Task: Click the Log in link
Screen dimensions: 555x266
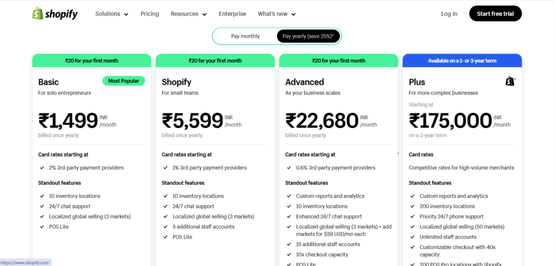Action: point(449,14)
